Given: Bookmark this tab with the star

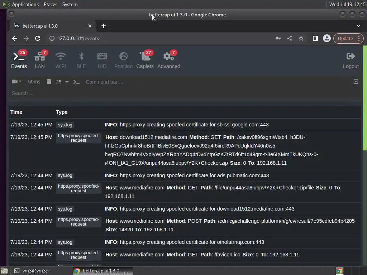Looking at the screenshot, I should point(301,38).
